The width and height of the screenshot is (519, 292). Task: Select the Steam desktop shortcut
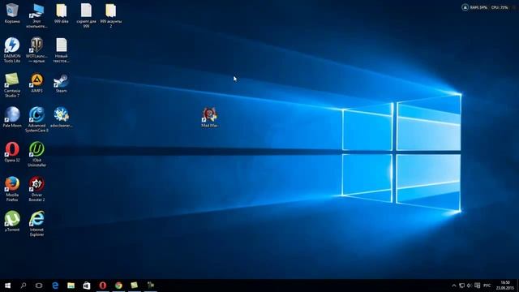click(62, 83)
